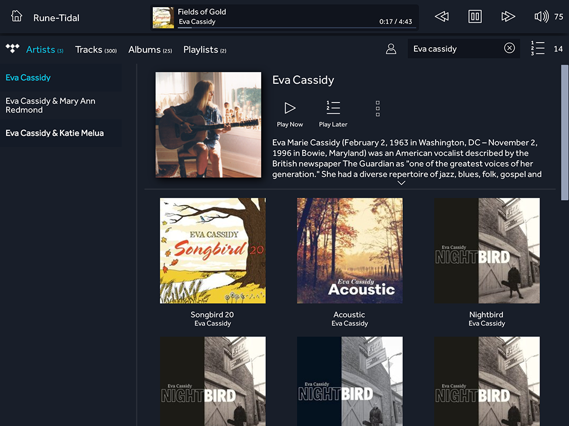This screenshot has height=426, width=569.
Task: Click the Acoustic album title text
Action: (x=349, y=315)
